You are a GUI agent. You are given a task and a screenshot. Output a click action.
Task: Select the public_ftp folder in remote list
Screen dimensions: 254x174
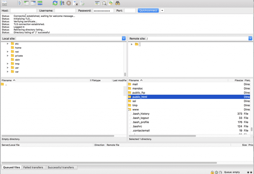coord(139,93)
